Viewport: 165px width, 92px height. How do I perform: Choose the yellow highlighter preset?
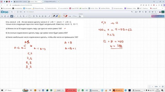(59, 16)
